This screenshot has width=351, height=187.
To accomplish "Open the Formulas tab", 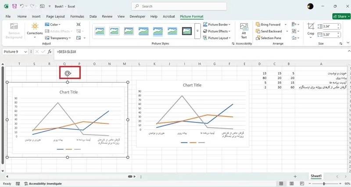I will [x=77, y=16].
